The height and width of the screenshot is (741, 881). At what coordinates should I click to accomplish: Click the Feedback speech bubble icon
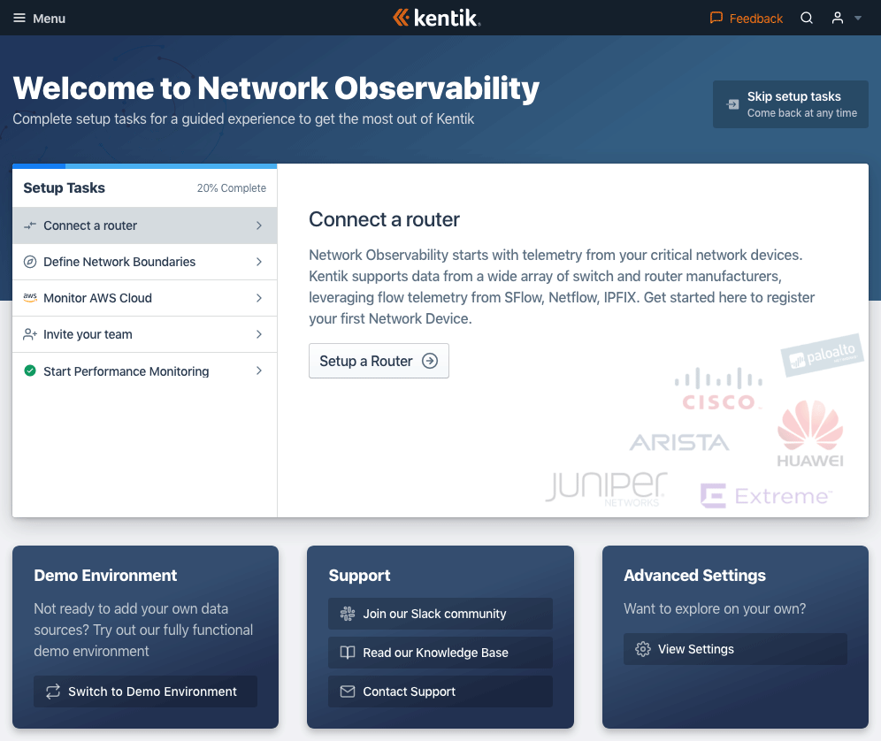point(716,18)
